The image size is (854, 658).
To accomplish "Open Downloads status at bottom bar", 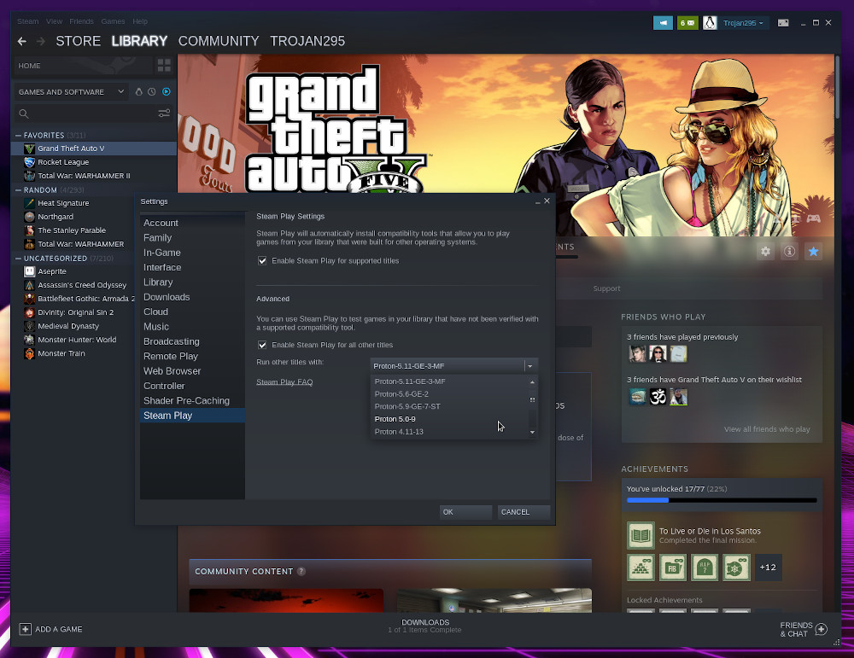I will (424, 626).
